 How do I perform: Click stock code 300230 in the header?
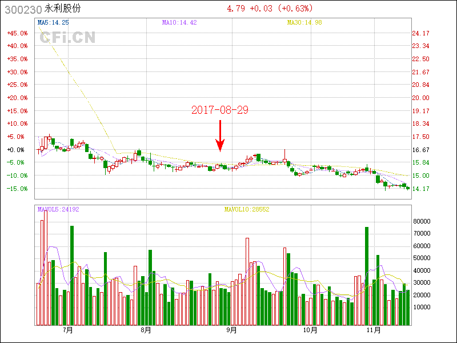click(23, 9)
